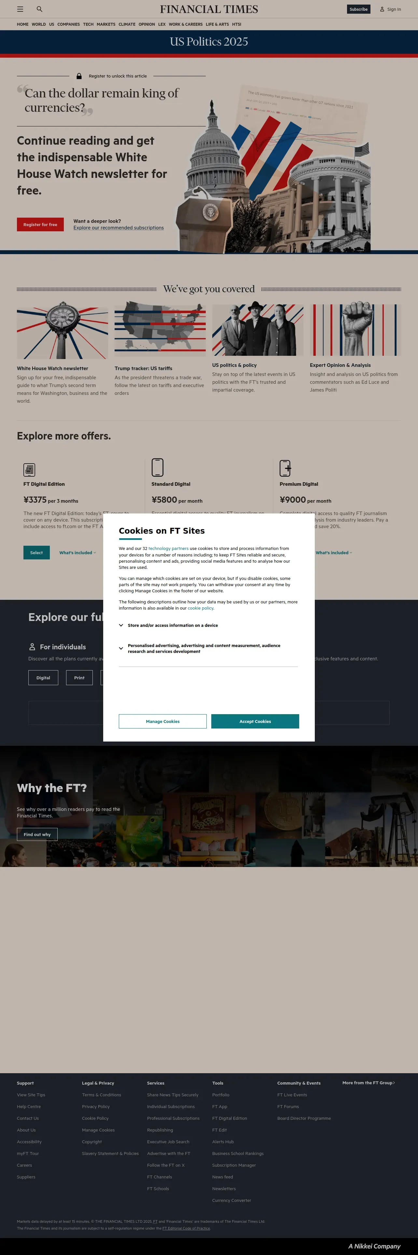The width and height of the screenshot is (418, 1255).
Task: Open the hamburger navigation menu
Action: [x=20, y=9]
